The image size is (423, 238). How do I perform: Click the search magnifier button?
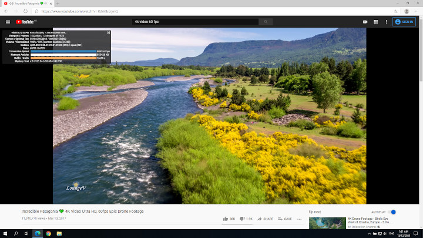266,22
